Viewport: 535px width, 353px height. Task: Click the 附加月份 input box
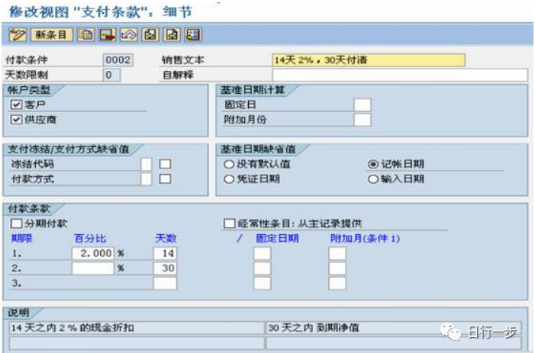[x=363, y=120]
